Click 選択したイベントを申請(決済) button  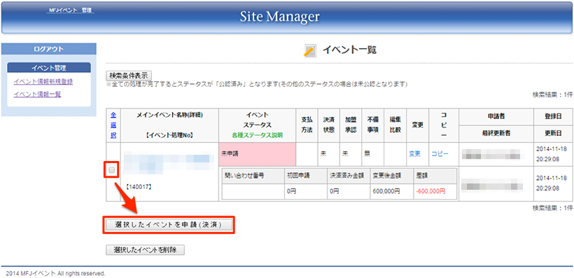[x=169, y=225]
